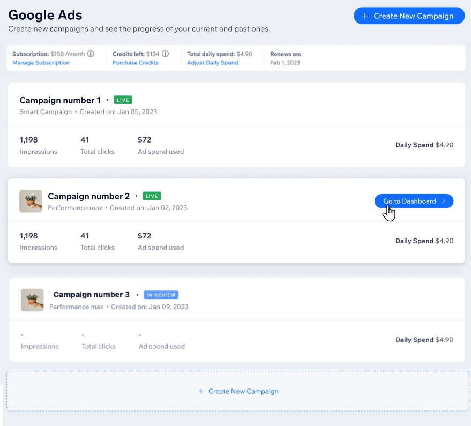Click the Renews on Feb 1, 2023 date

(285, 63)
